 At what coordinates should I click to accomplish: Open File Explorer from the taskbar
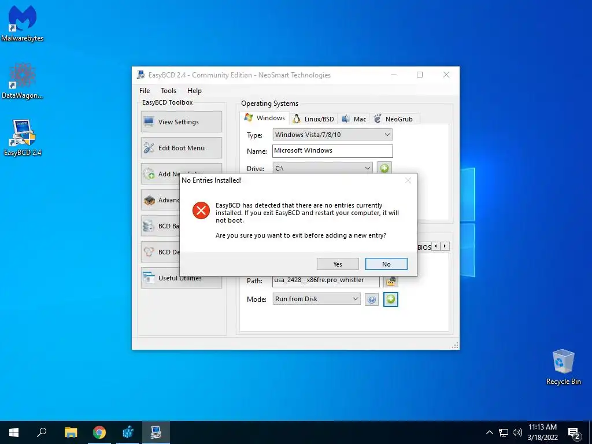[71, 432]
